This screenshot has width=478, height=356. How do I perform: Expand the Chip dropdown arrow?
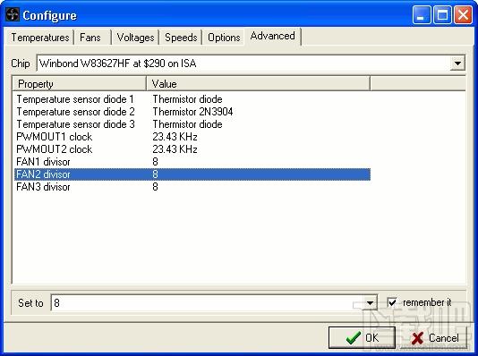click(x=457, y=64)
